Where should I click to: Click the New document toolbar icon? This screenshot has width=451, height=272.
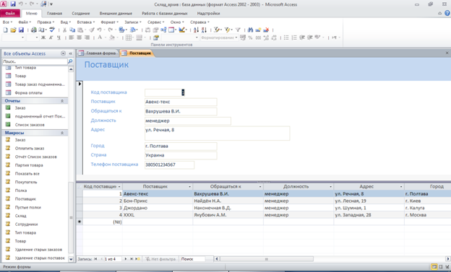(6, 30)
